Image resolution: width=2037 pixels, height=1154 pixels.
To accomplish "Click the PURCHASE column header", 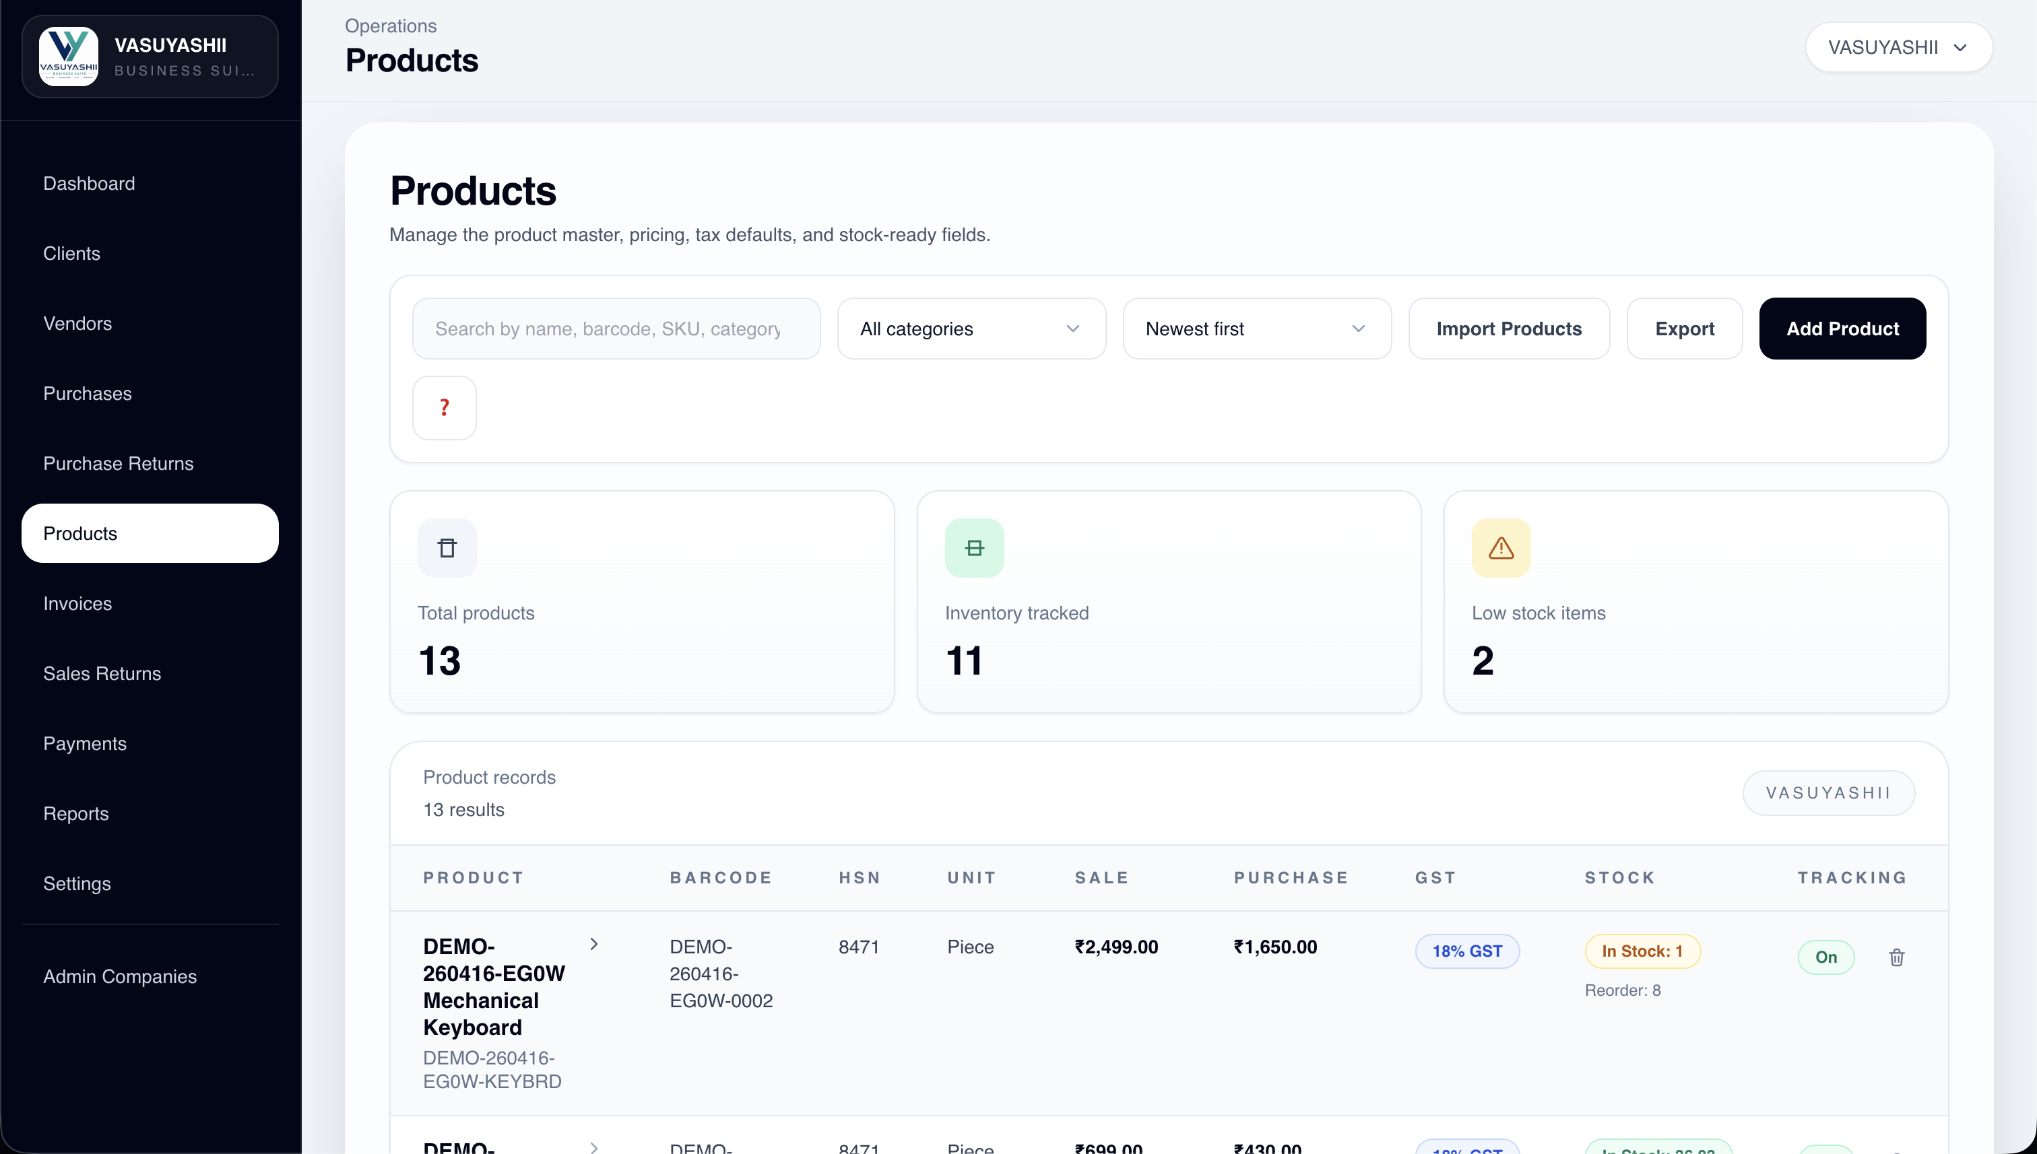I will click(1291, 877).
